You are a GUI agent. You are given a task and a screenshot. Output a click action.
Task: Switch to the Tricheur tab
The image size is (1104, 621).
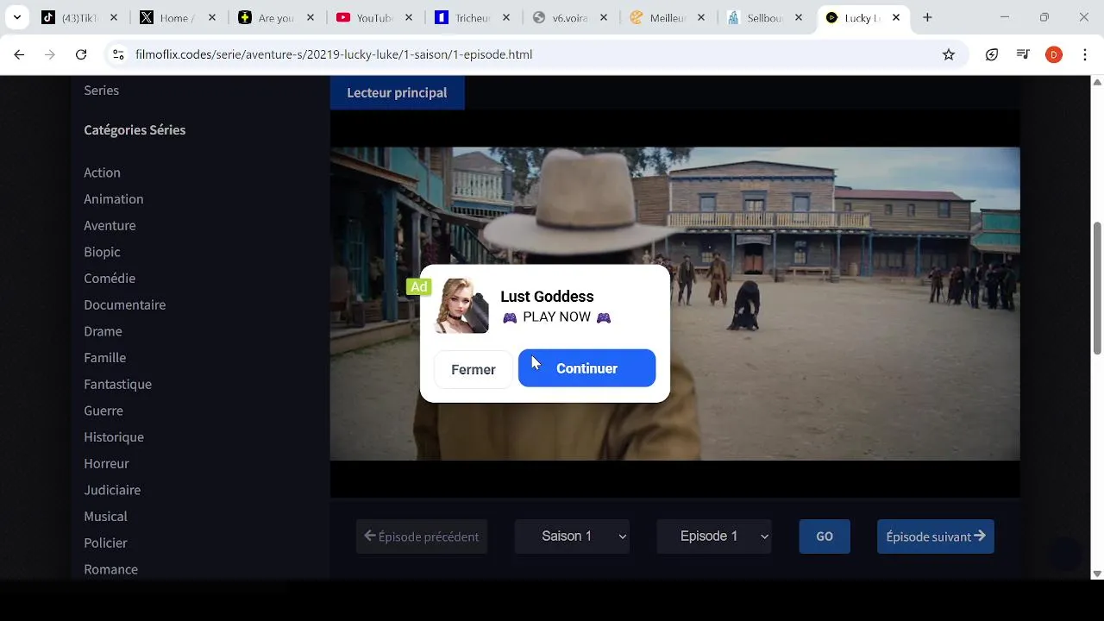[473, 17]
